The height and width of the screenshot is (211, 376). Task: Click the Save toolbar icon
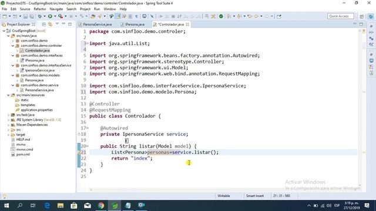click(25, 16)
